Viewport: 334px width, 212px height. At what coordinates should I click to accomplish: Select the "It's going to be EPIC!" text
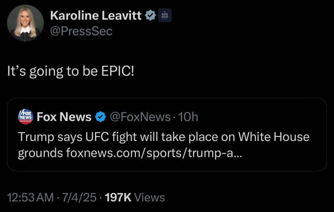pos(71,71)
